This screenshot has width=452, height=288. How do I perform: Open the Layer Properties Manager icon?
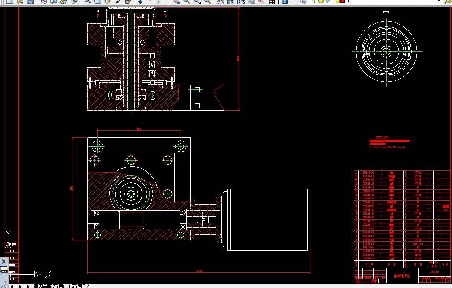[x=303, y=1]
